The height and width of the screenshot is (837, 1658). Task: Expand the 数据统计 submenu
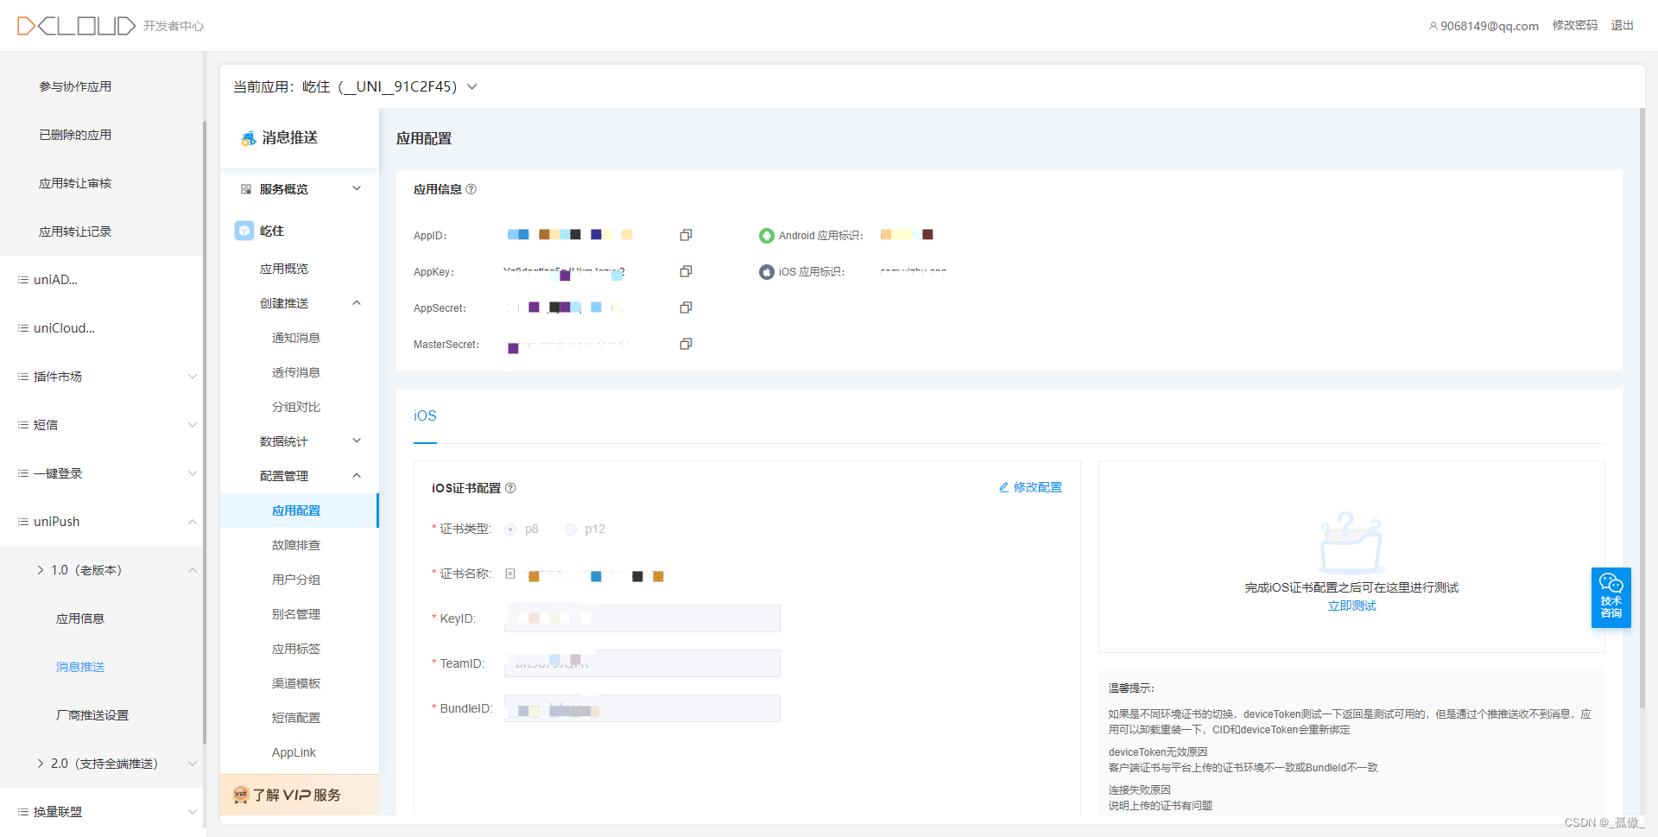point(357,441)
